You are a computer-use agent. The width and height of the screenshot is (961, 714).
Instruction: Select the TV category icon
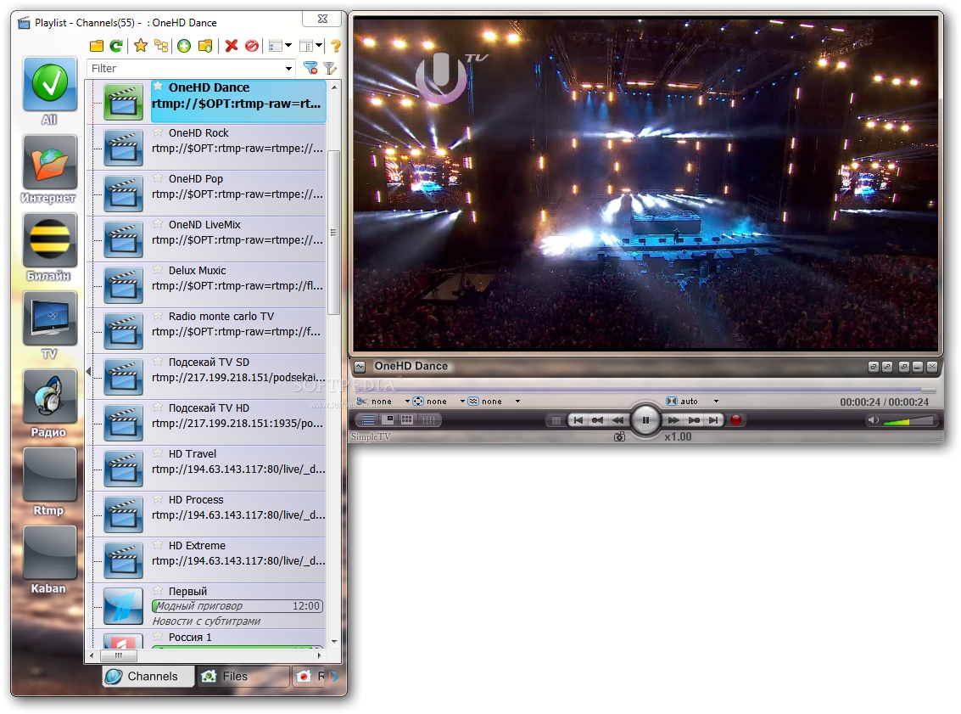[x=50, y=318]
